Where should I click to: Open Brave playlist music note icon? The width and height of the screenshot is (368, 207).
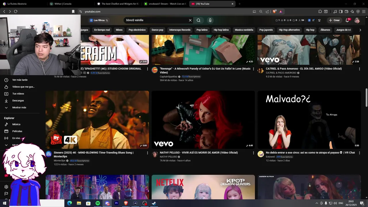point(335,11)
